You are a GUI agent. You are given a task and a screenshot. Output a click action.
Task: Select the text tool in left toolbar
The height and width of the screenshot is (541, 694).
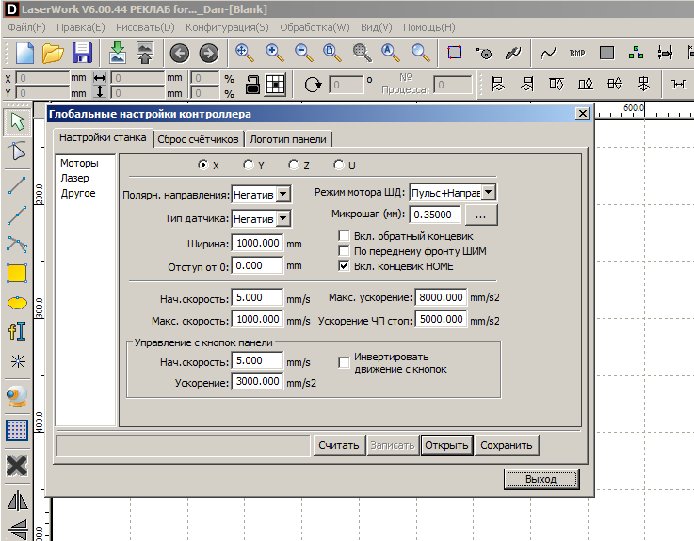[x=16, y=331]
